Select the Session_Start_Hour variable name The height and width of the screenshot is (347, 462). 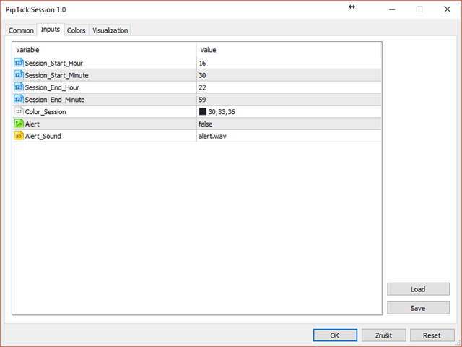54,63
